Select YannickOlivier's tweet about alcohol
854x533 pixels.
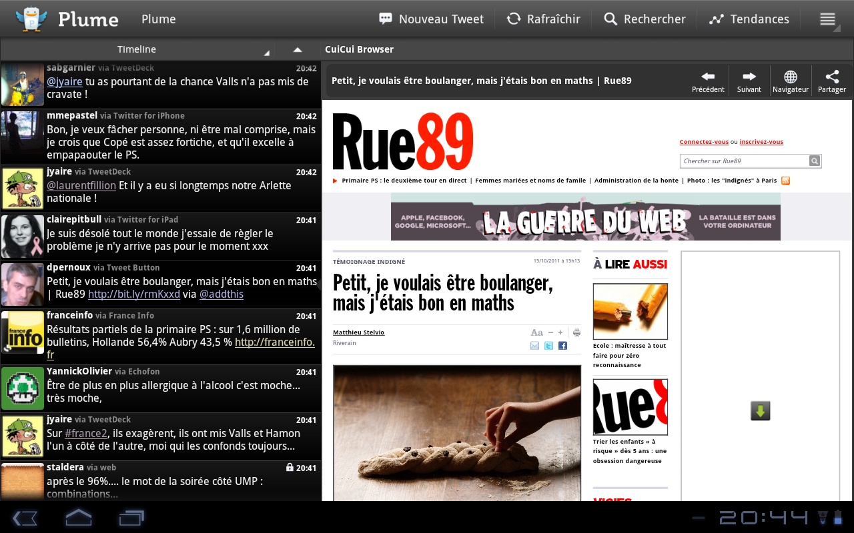161,388
